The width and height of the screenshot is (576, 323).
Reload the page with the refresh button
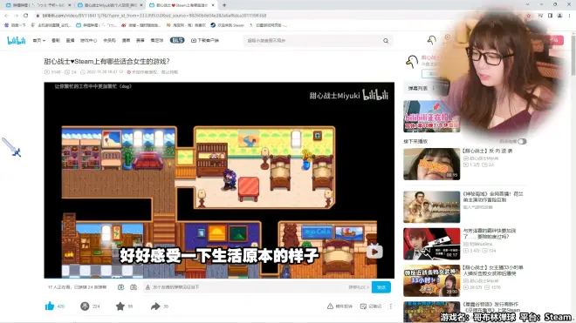click(x=25, y=16)
